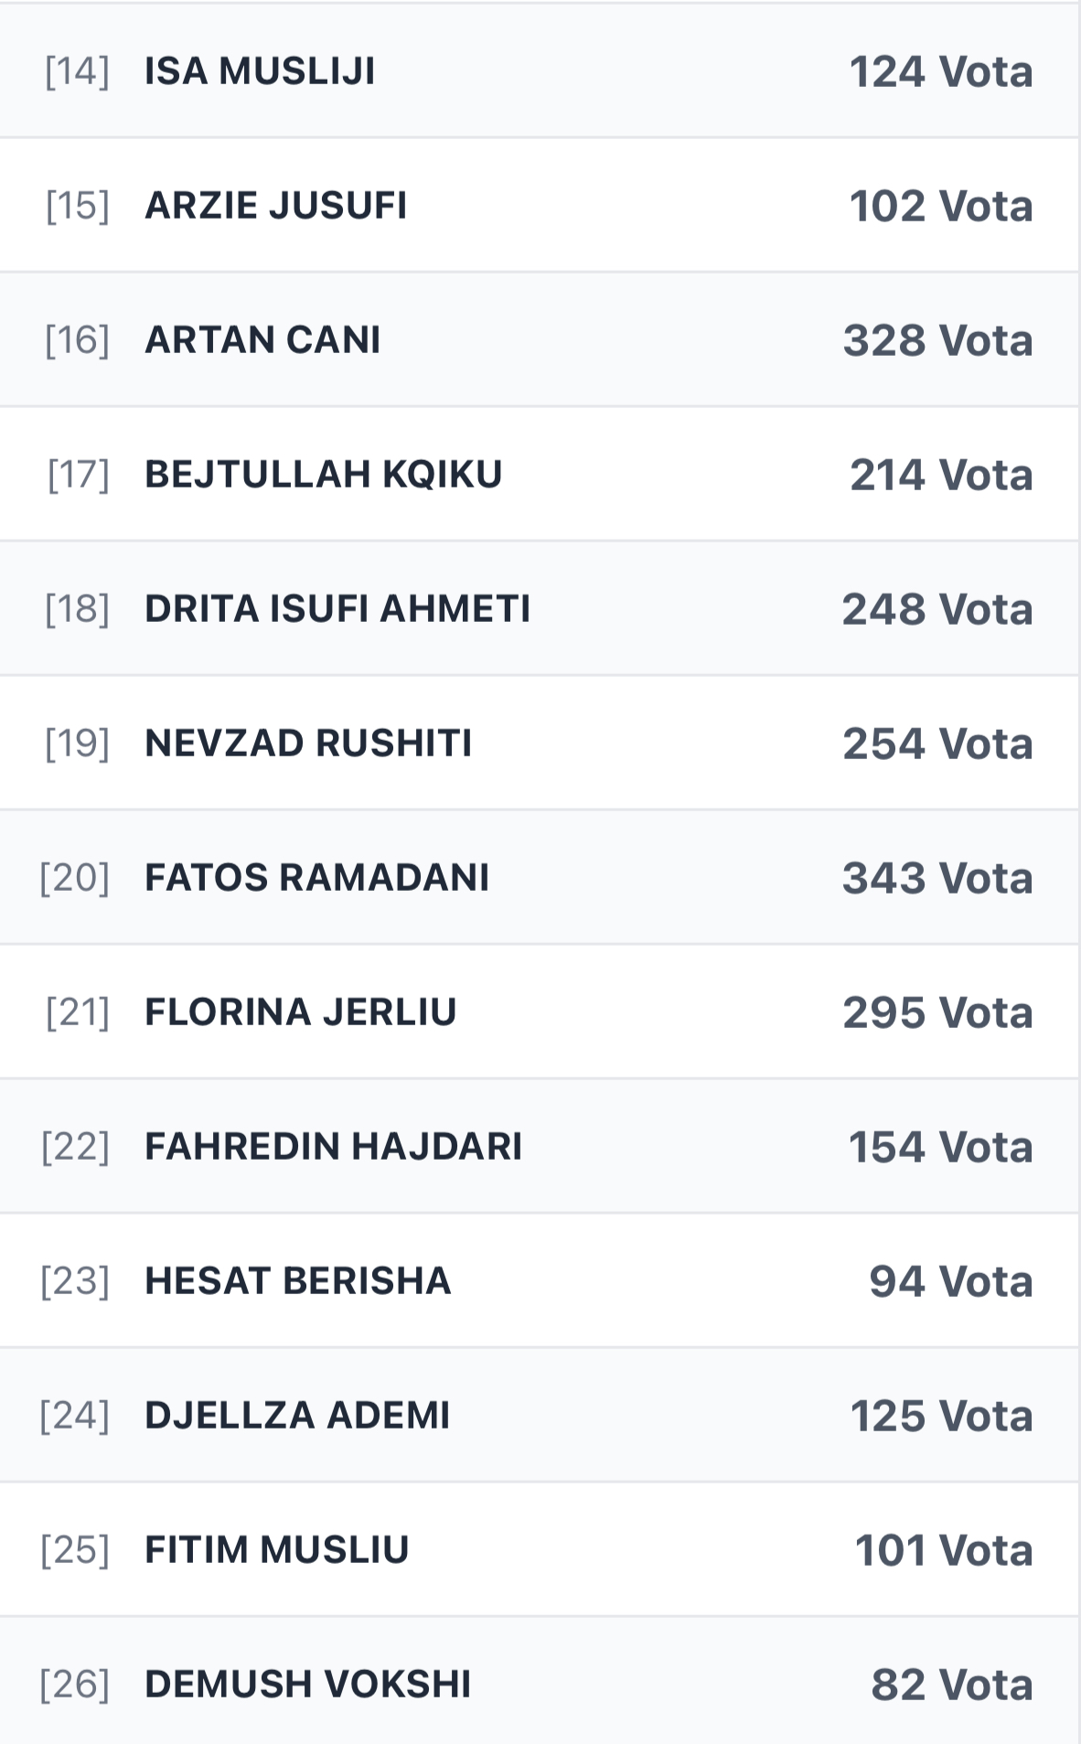Screen dimensions: 1081x1744
Task: Select the 295 Vota vote total
Action: coord(937,1012)
